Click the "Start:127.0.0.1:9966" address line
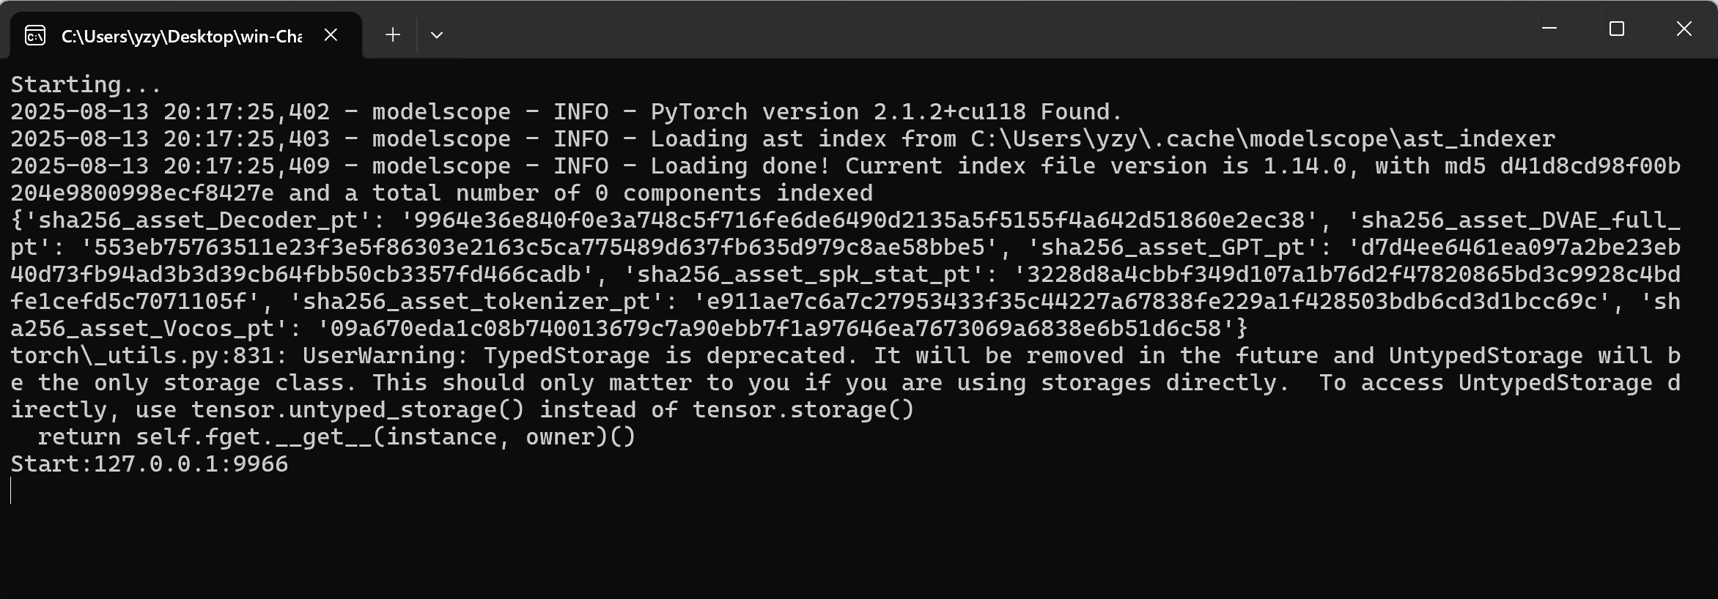 [150, 464]
